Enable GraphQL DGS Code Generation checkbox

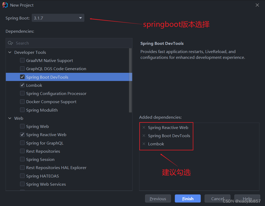[x=22, y=68]
